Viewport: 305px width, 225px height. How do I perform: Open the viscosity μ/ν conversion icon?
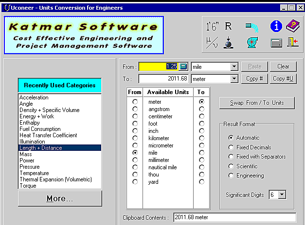(x=212, y=43)
